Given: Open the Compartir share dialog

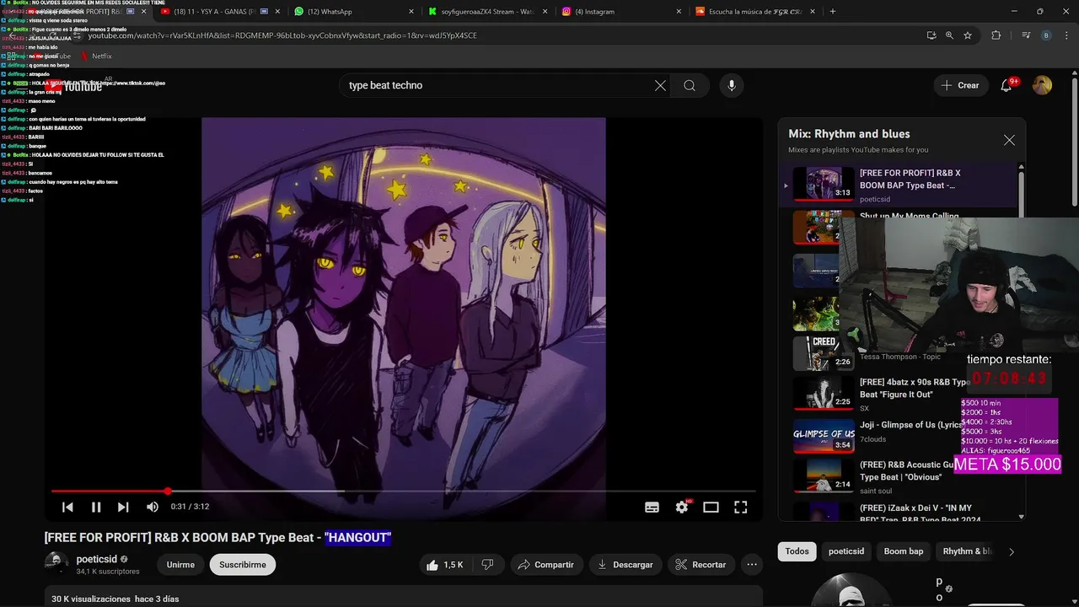Looking at the screenshot, I should 545,565.
